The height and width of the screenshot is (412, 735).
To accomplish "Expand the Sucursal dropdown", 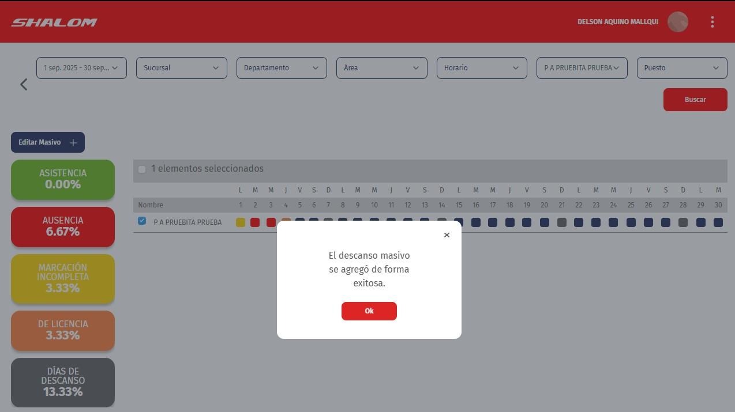I will point(181,68).
